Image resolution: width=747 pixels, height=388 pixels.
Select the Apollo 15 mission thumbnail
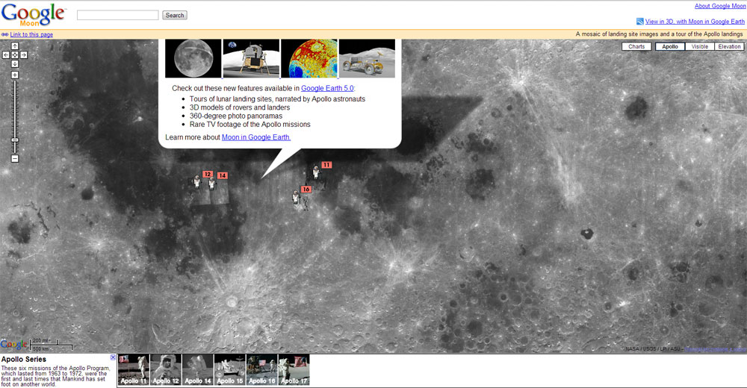coord(229,369)
